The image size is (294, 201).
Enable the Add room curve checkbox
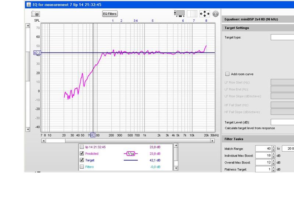pos(227,74)
